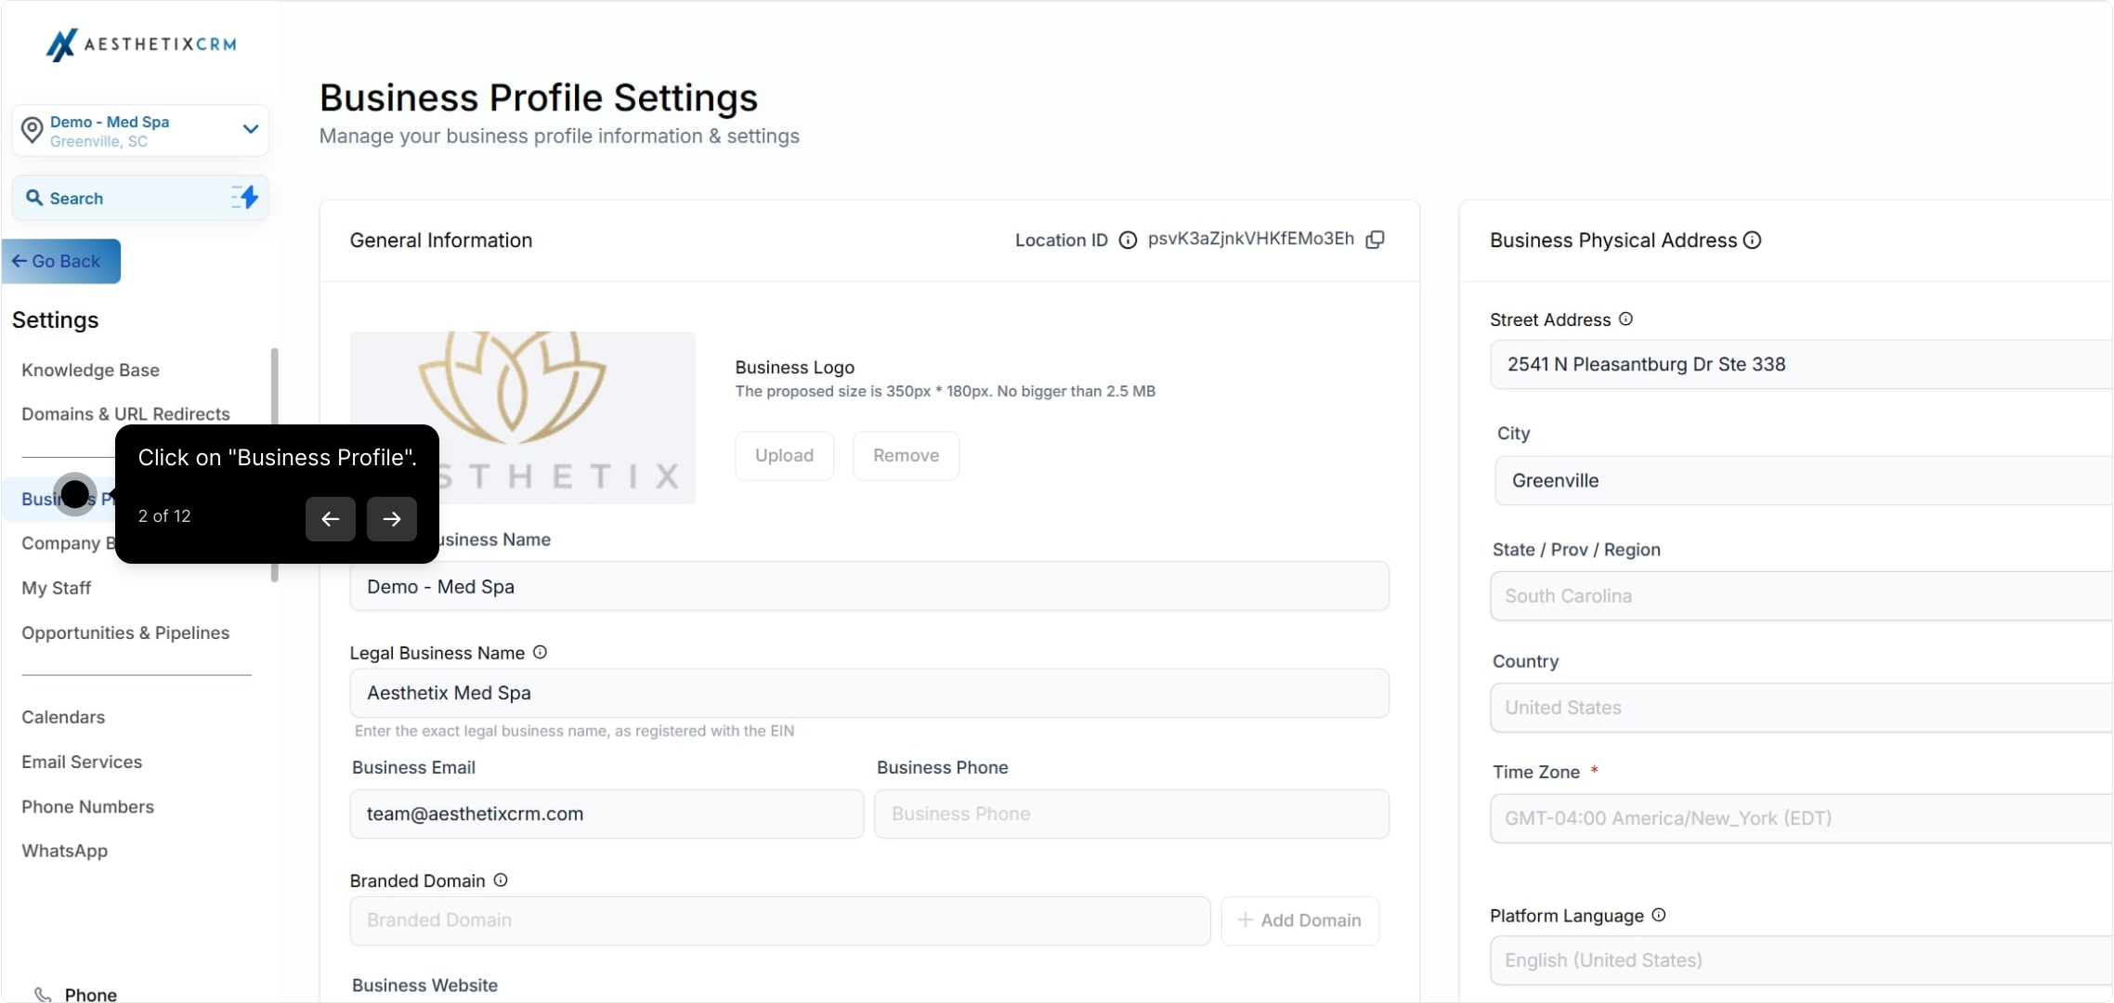Open the Time Zone dropdown

(1802, 818)
